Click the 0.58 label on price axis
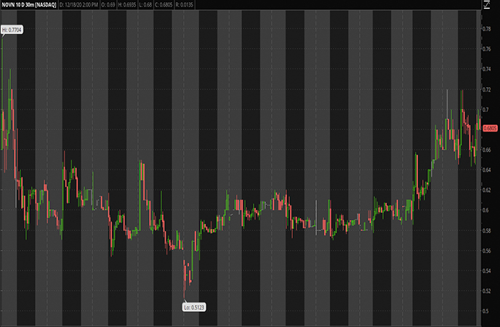 point(487,230)
